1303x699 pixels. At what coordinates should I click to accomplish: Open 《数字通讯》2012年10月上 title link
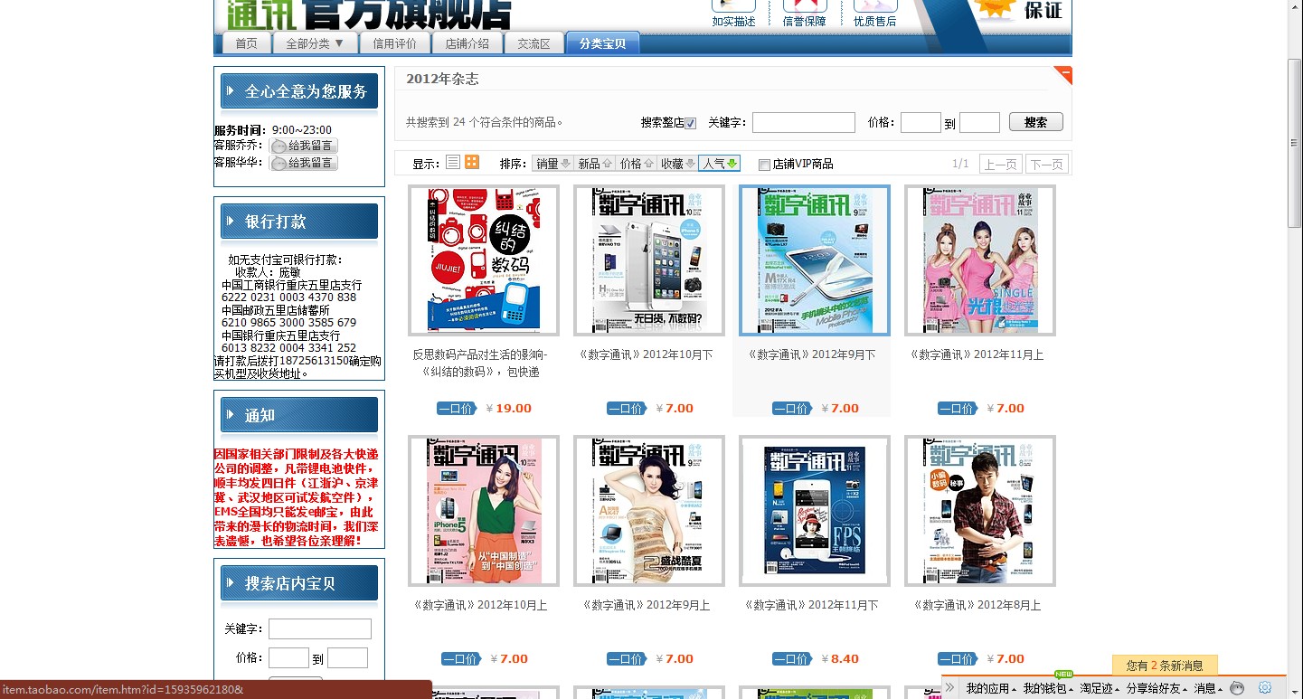pyautogui.click(x=480, y=606)
